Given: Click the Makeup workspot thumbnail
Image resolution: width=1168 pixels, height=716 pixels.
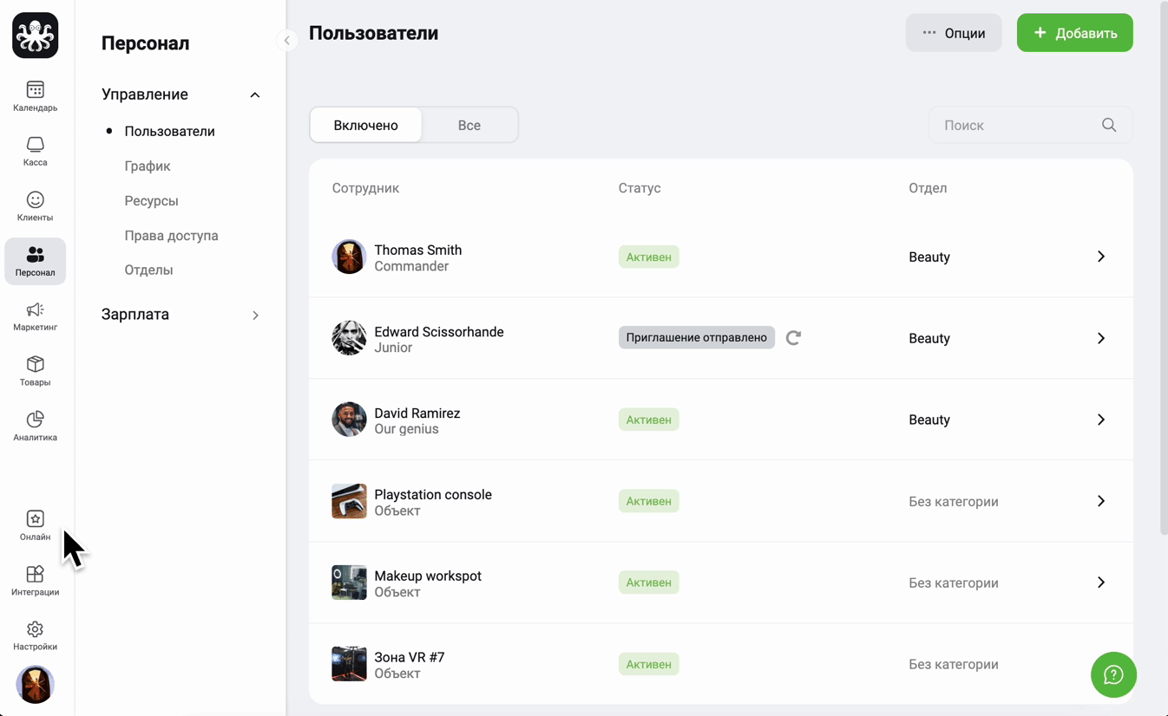Looking at the screenshot, I should [x=349, y=583].
